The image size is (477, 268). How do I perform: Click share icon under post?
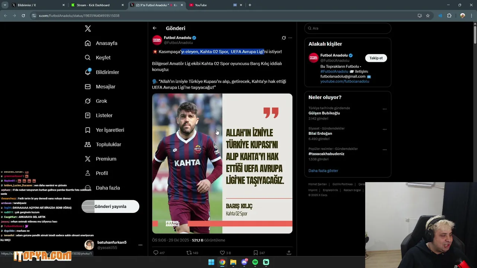tap(289, 253)
